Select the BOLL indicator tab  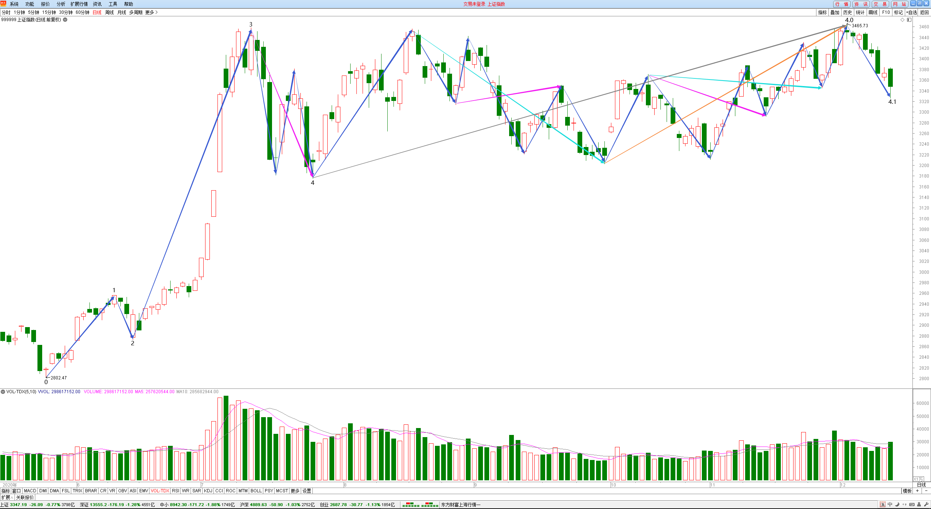click(x=256, y=491)
